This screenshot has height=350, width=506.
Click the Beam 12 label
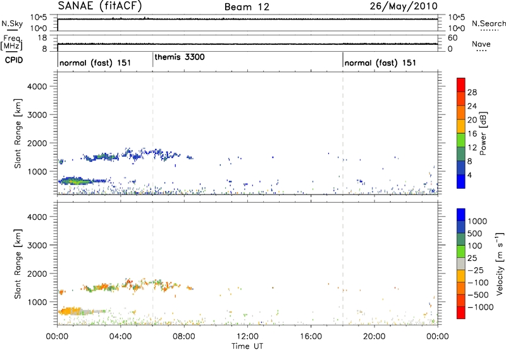[x=247, y=7]
